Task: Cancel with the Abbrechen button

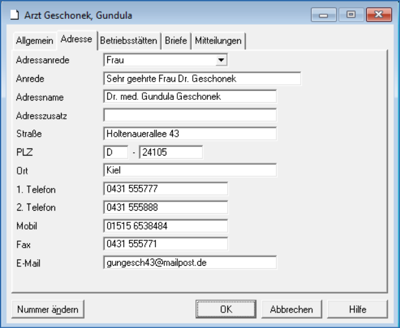Action: point(292,309)
